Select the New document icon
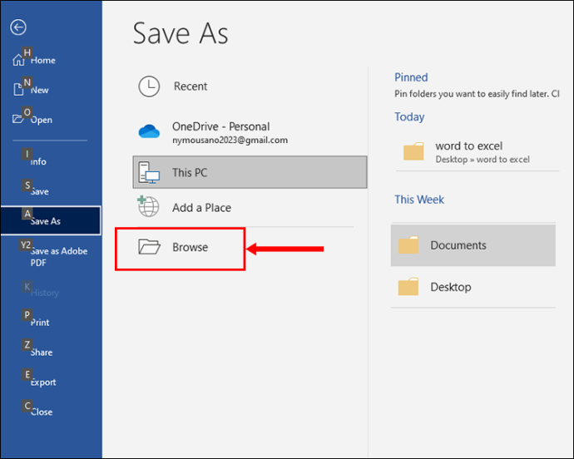574x459 pixels. (x=18, y=89)
